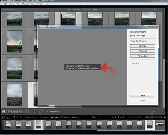
Task: Adjust the Thumbnails size slider
Action: pyautogui.click(x=152, y=113)
